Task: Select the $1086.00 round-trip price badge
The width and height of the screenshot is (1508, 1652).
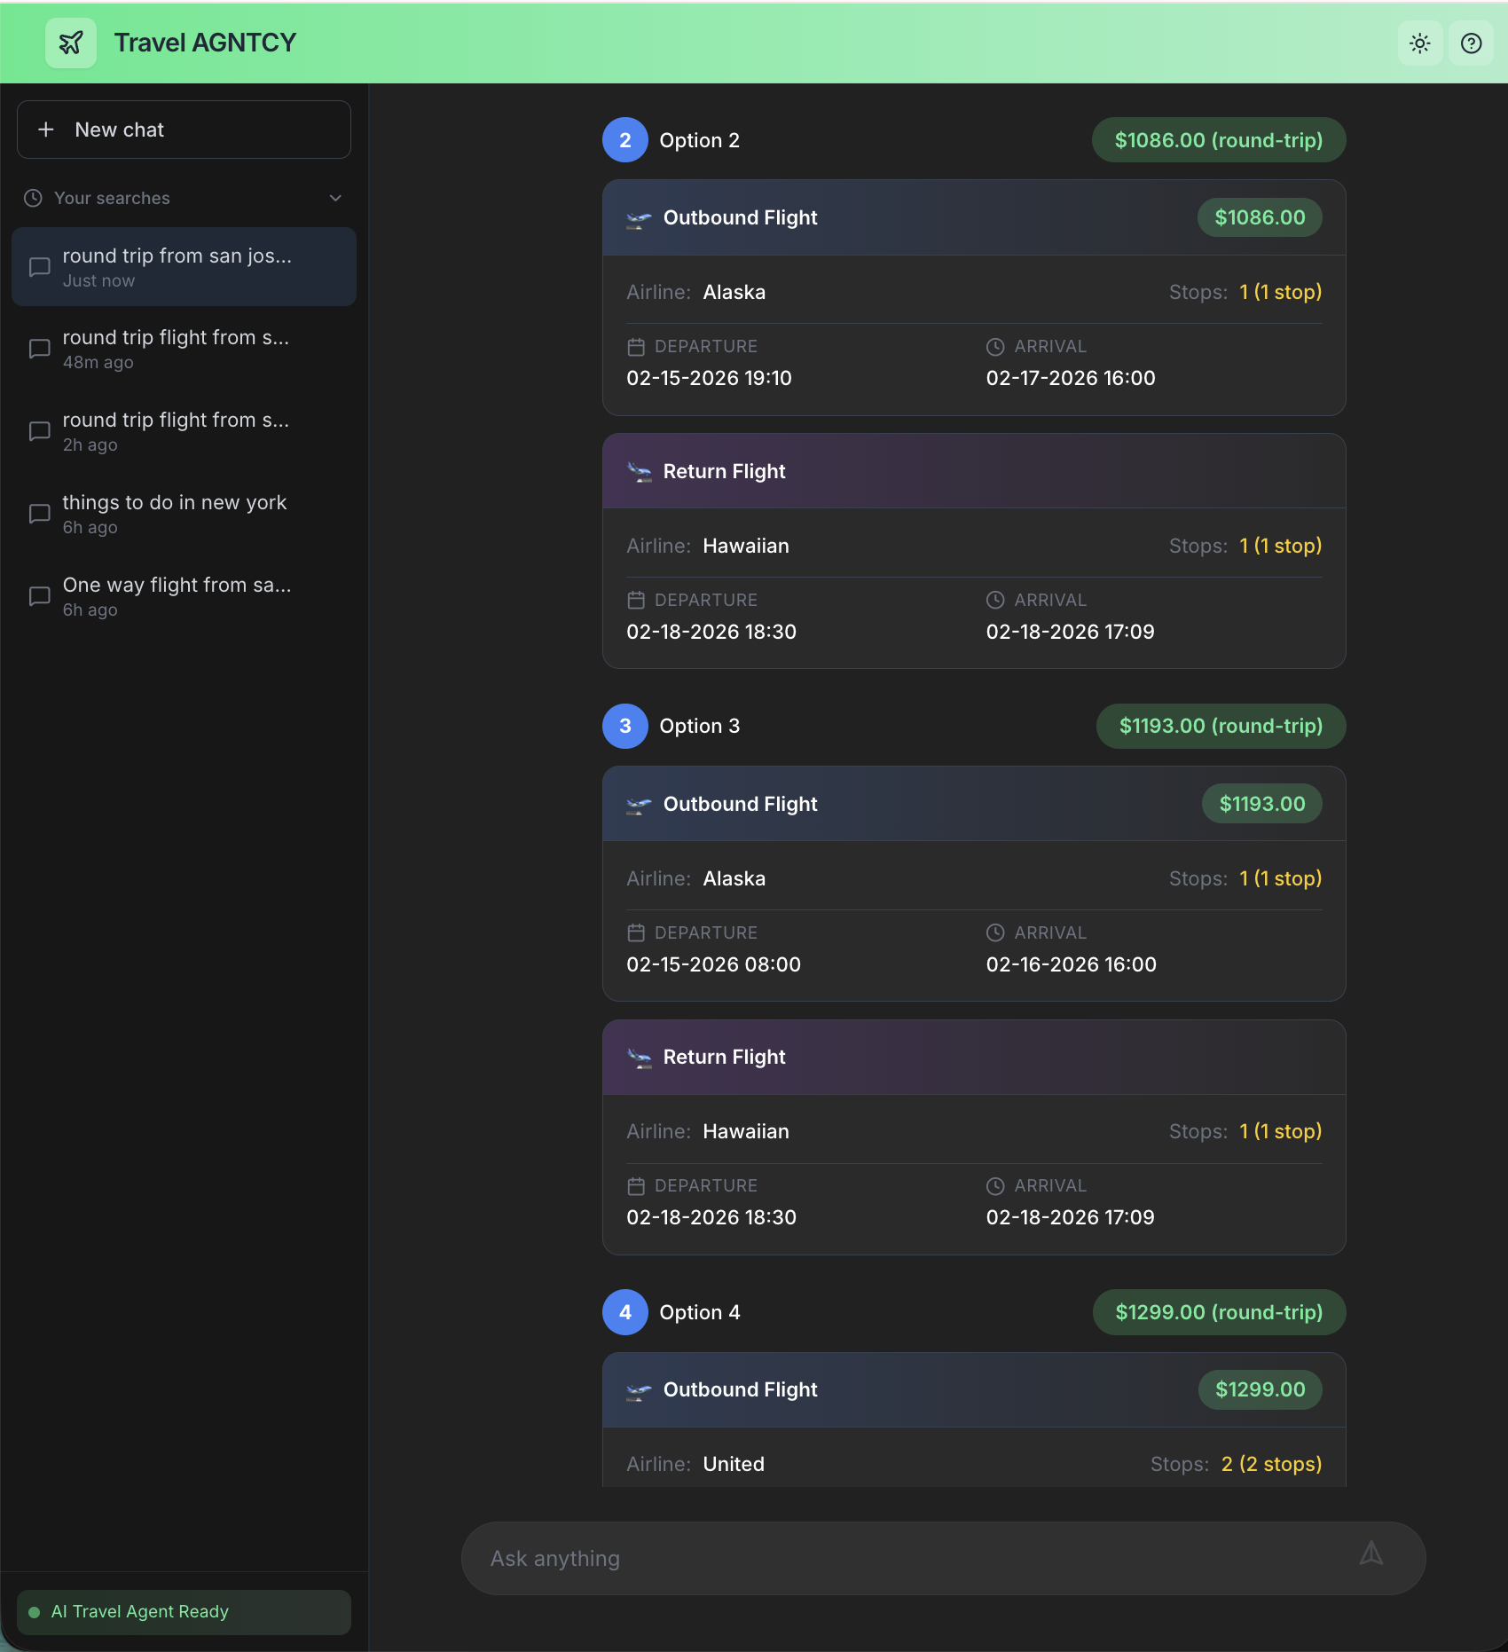Action: tap(1219, 140)
